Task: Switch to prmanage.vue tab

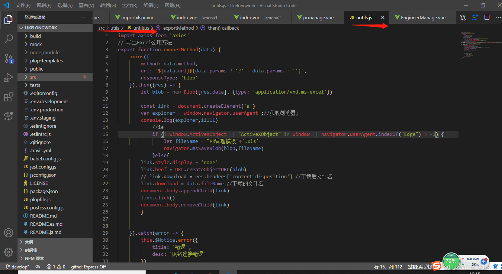Action: [x=318, y=17]
